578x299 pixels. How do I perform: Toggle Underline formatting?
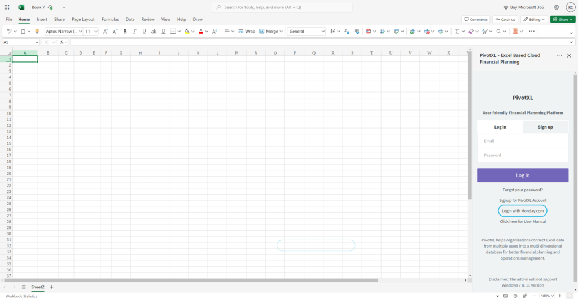pos(144,31)
